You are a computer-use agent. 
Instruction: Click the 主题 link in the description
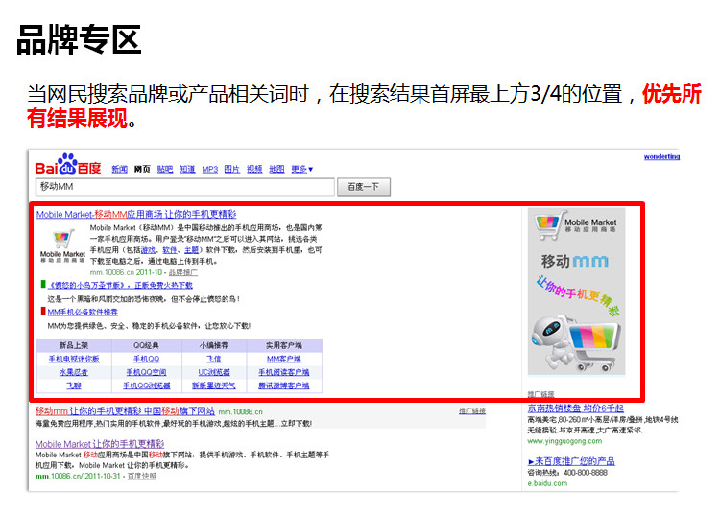(x=191, y=250)
